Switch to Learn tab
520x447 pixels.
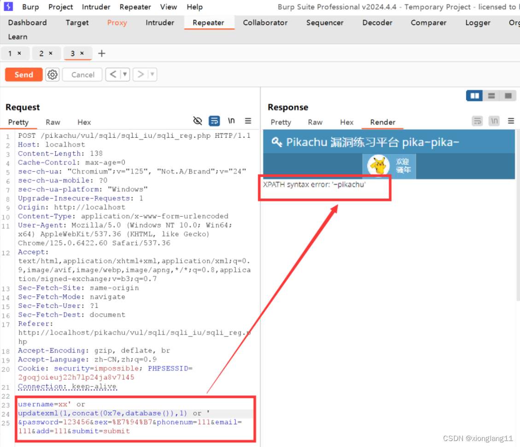pos(18,37)
